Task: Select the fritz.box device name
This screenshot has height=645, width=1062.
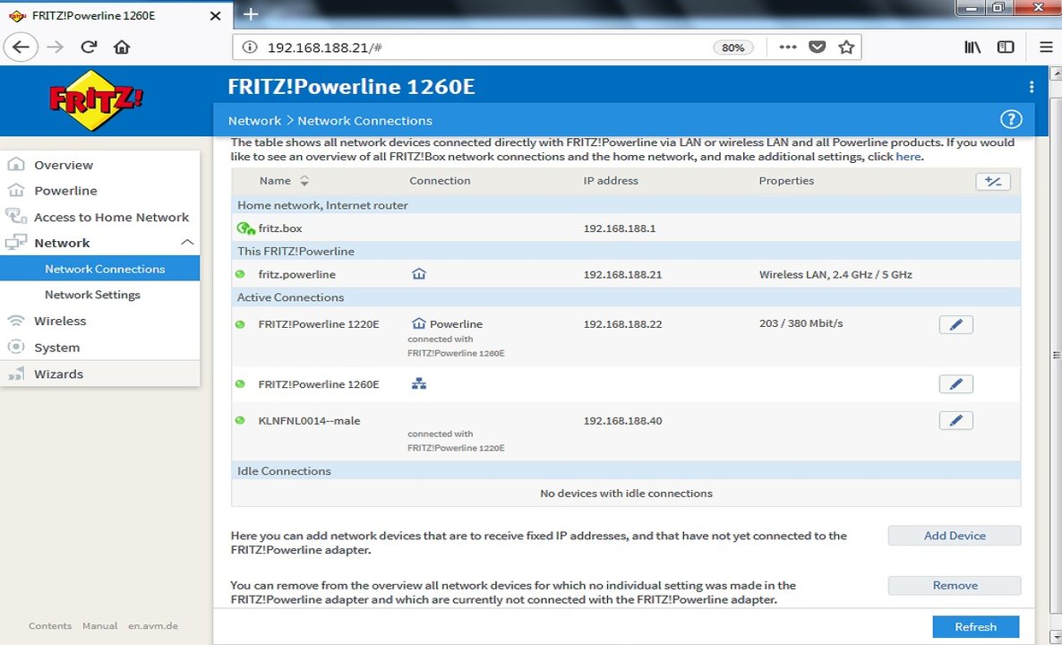Action: tap(279, 228)
